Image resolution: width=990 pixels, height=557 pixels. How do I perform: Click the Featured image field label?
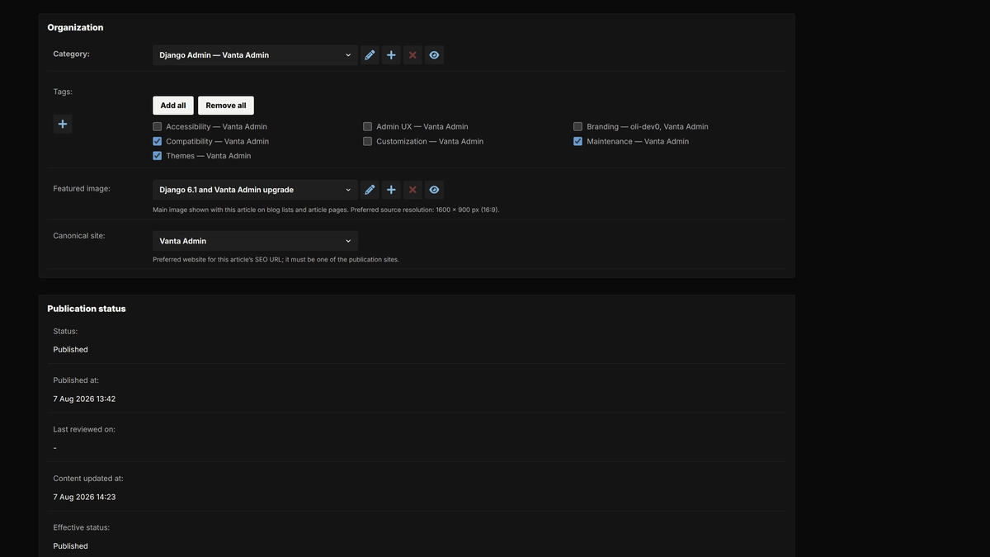pyautogui.click(x=82, y=188)
